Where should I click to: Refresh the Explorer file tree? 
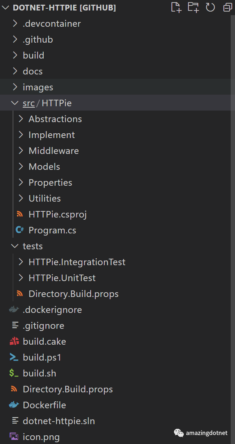point(210,7)
